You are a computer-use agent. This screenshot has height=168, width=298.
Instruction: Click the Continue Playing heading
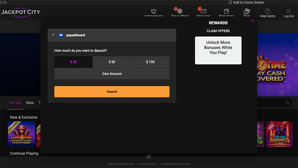(x=24, y=153)
